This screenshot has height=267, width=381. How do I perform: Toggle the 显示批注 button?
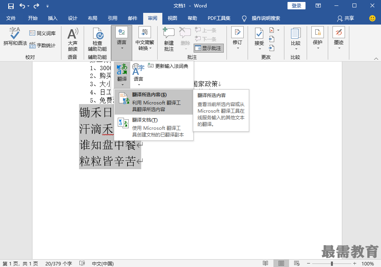pos(209,48)
